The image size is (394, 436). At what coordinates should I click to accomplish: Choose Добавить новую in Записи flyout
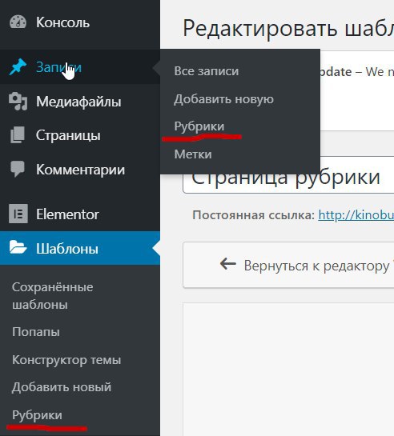(223, 99)
